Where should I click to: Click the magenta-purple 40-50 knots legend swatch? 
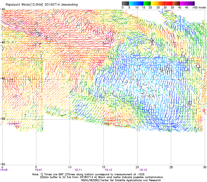point(187,3)
